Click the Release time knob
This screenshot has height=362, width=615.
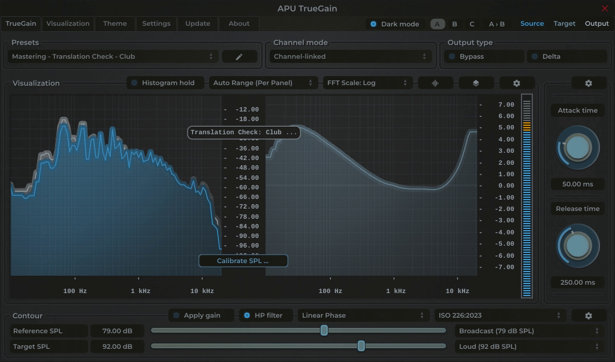pos(578,246)
